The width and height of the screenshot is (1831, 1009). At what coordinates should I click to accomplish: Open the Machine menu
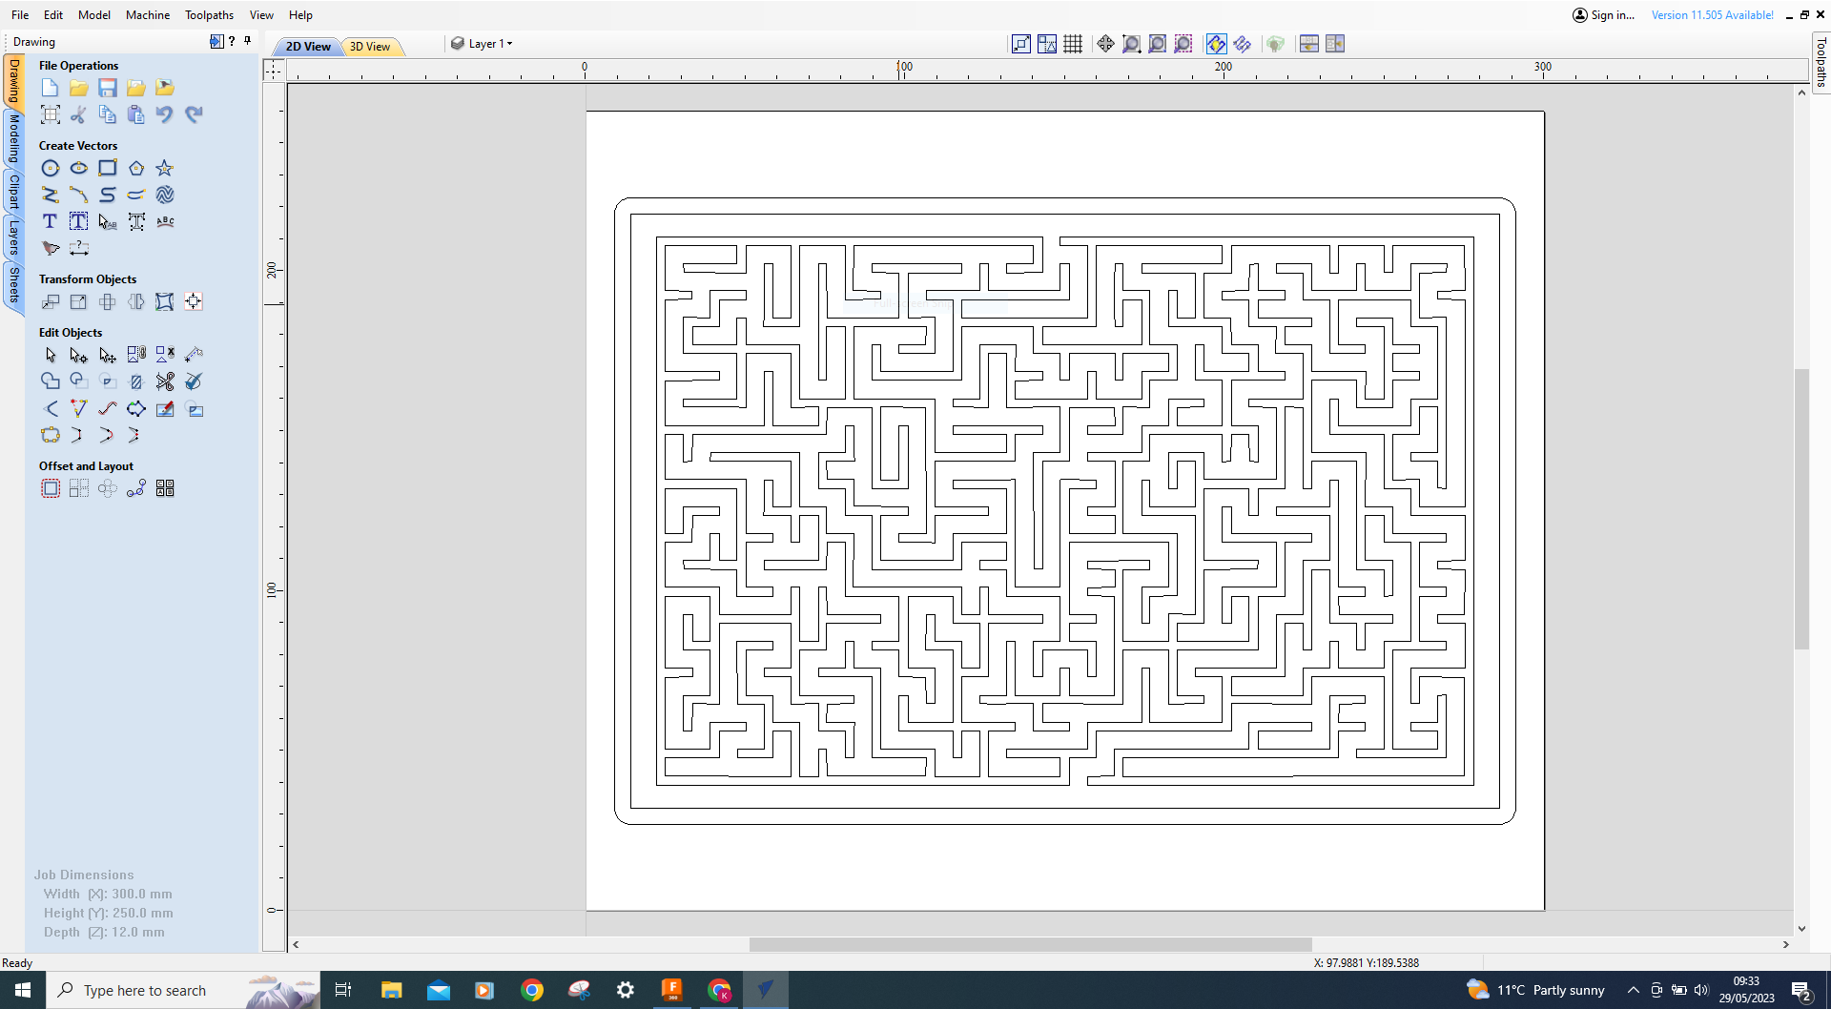pos(147,14)
